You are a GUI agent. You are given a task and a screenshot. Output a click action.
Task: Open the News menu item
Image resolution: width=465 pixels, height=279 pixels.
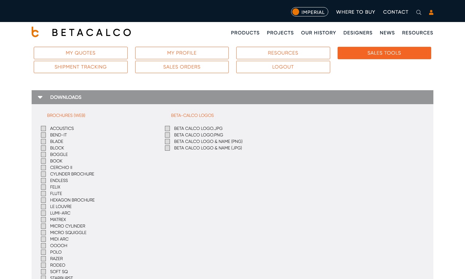pyautogui.click(x=387, y=33)
